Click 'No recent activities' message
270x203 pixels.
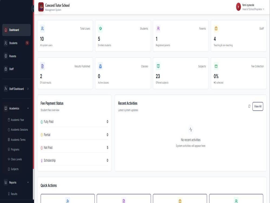pos(191,140)
